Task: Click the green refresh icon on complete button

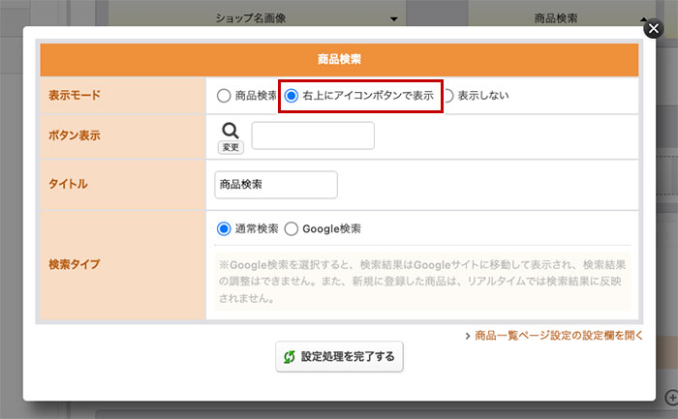Action: point(289,356)
